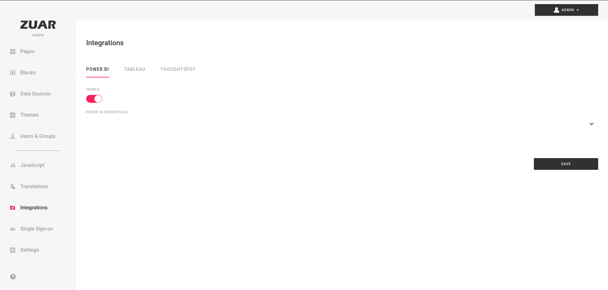Viewport: 608px width, 290px height.
Task: Switch to the Tableau tab
Action: [135, 69]
